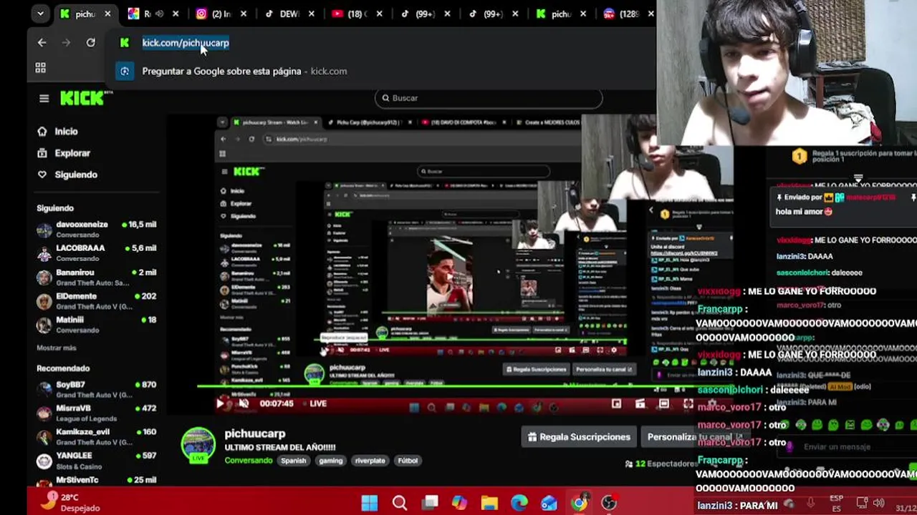Open Explorar in the sidebar
The image size is (917, 515).
coord(72,153)
